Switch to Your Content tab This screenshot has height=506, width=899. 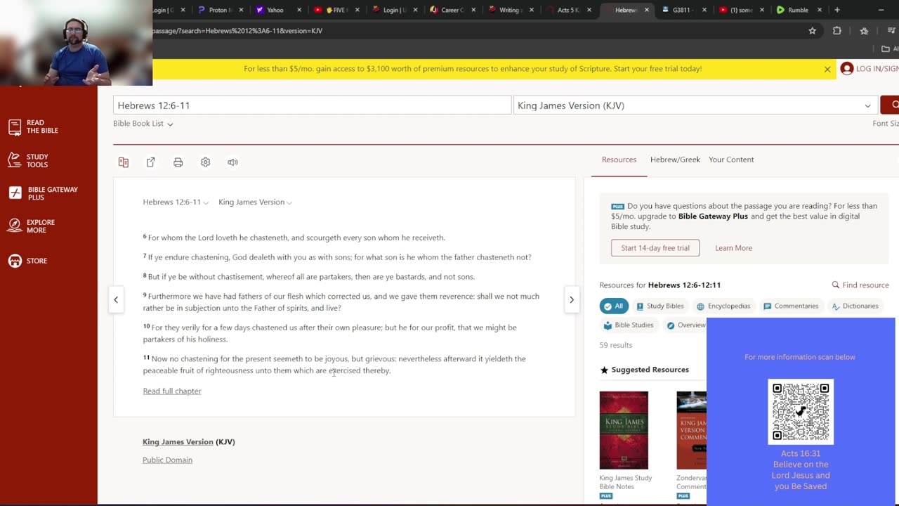tap(731, 160)
